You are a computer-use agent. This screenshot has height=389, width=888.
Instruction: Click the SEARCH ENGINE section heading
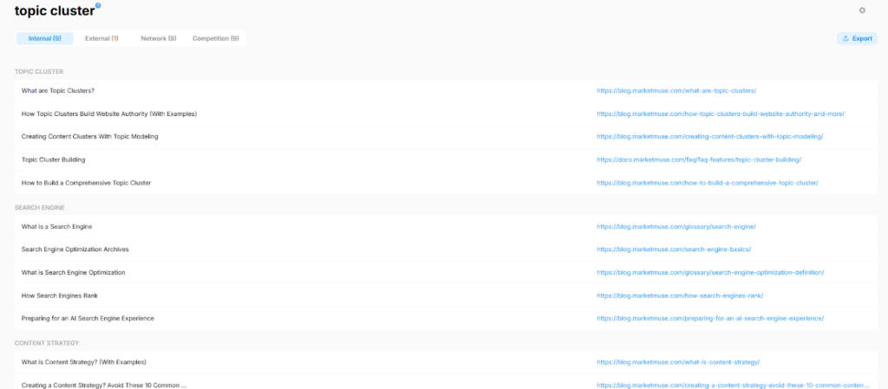tap(40, 208)
